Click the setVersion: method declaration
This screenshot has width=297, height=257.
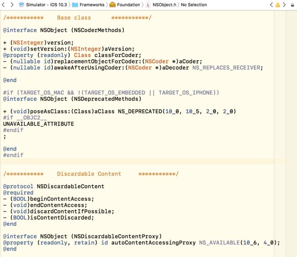pos(69,49)
